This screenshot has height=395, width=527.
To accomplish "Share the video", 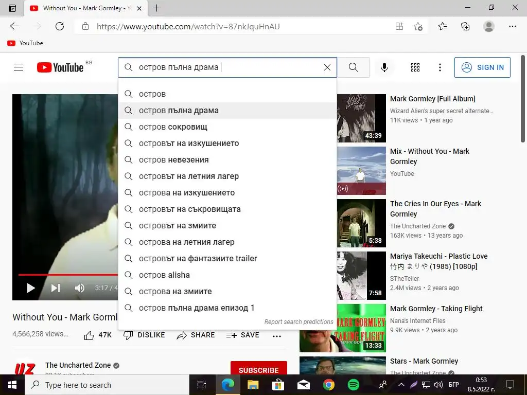I will click(196, 335).
